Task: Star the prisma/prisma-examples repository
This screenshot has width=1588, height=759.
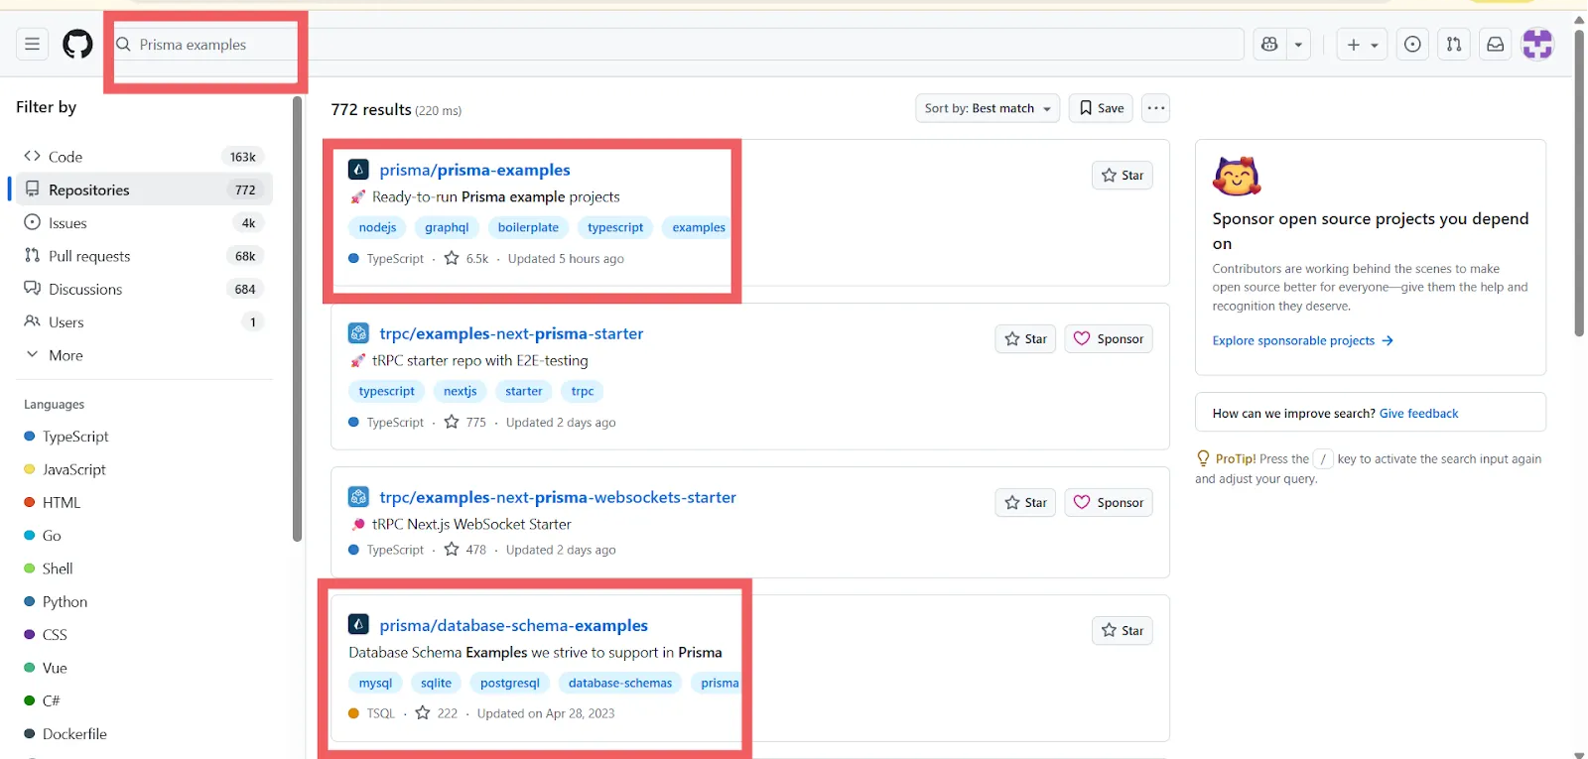Action: 1123,176
